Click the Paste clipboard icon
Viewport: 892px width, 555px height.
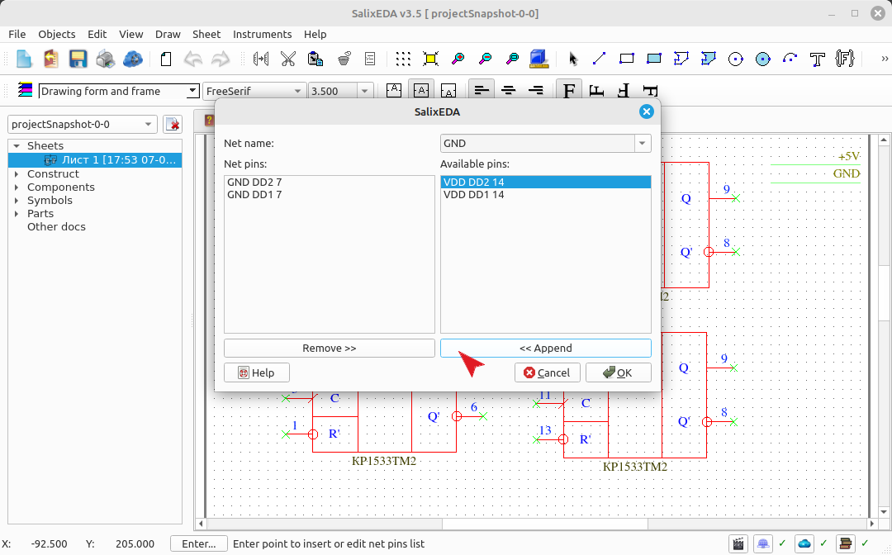click(316, 59)
